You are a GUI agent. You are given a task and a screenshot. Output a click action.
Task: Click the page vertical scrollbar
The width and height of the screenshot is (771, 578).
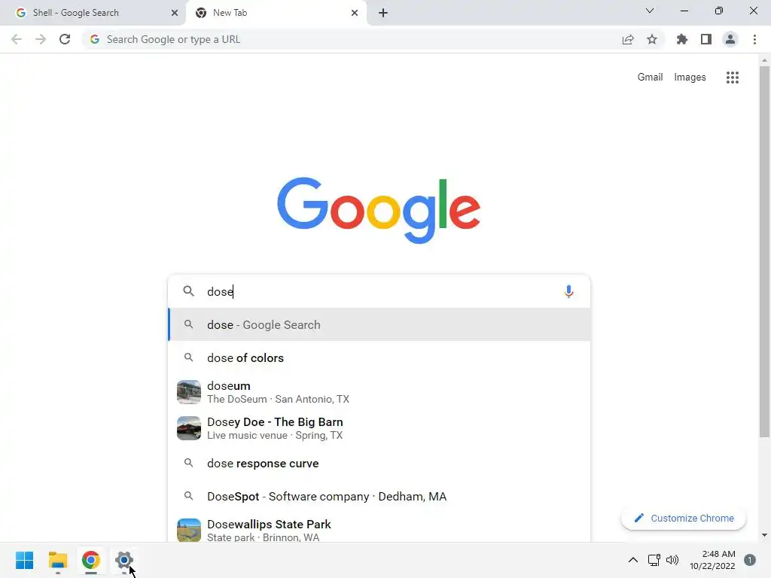click(764, 251)
